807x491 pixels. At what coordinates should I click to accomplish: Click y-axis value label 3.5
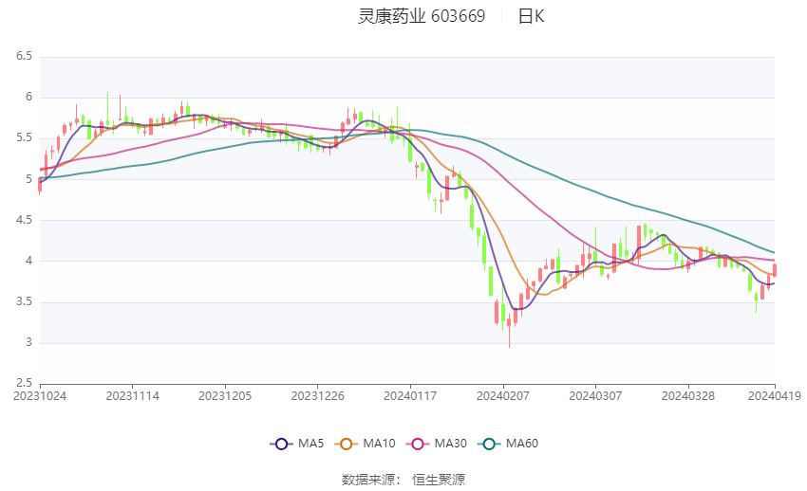[24, 301]
